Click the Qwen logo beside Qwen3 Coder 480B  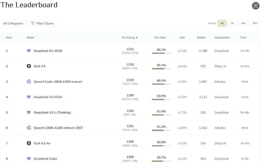tap(29, 81)
